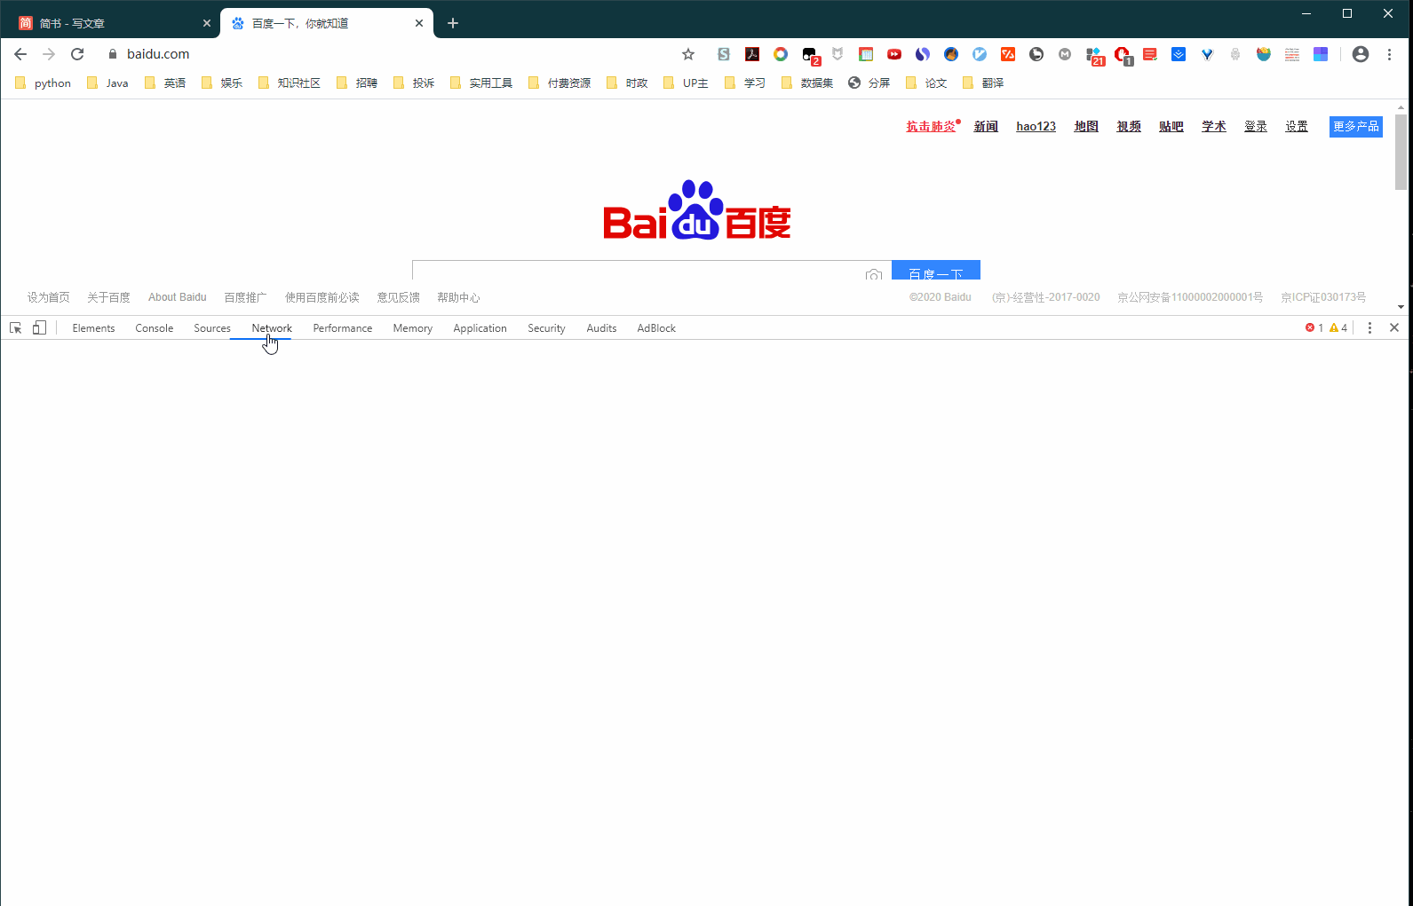Click the Baidu logo

tap(697, 210)
